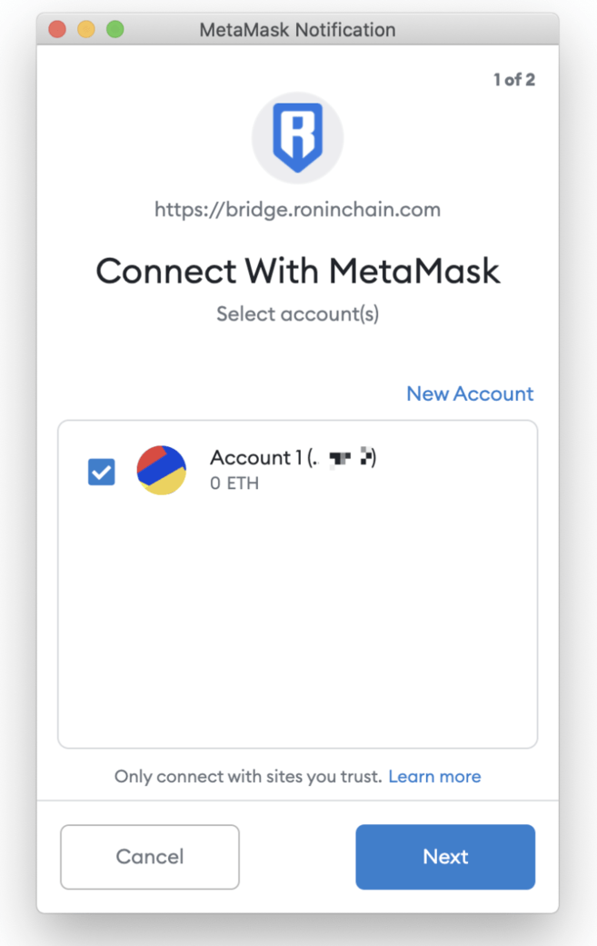Proceed with the Next button
Viewport: 597px width, 946px height.
(x=445, y=856)
